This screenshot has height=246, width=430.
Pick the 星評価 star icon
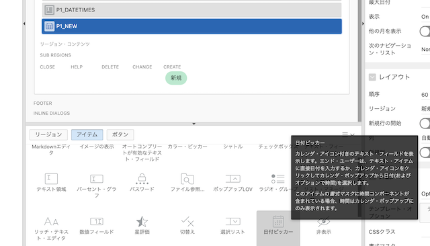click(x=142, y=221)
